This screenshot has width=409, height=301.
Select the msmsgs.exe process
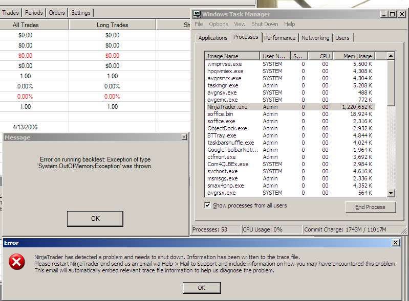pos(290,178)
